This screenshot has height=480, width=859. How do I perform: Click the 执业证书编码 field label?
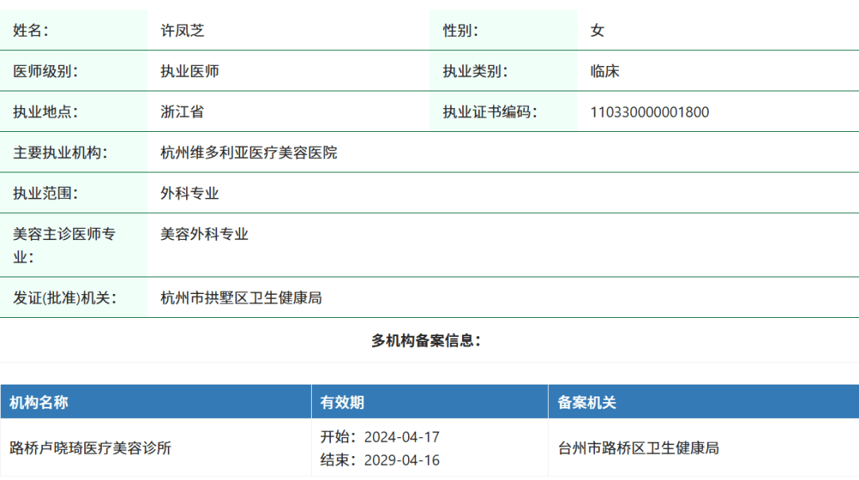coord(490,112)
